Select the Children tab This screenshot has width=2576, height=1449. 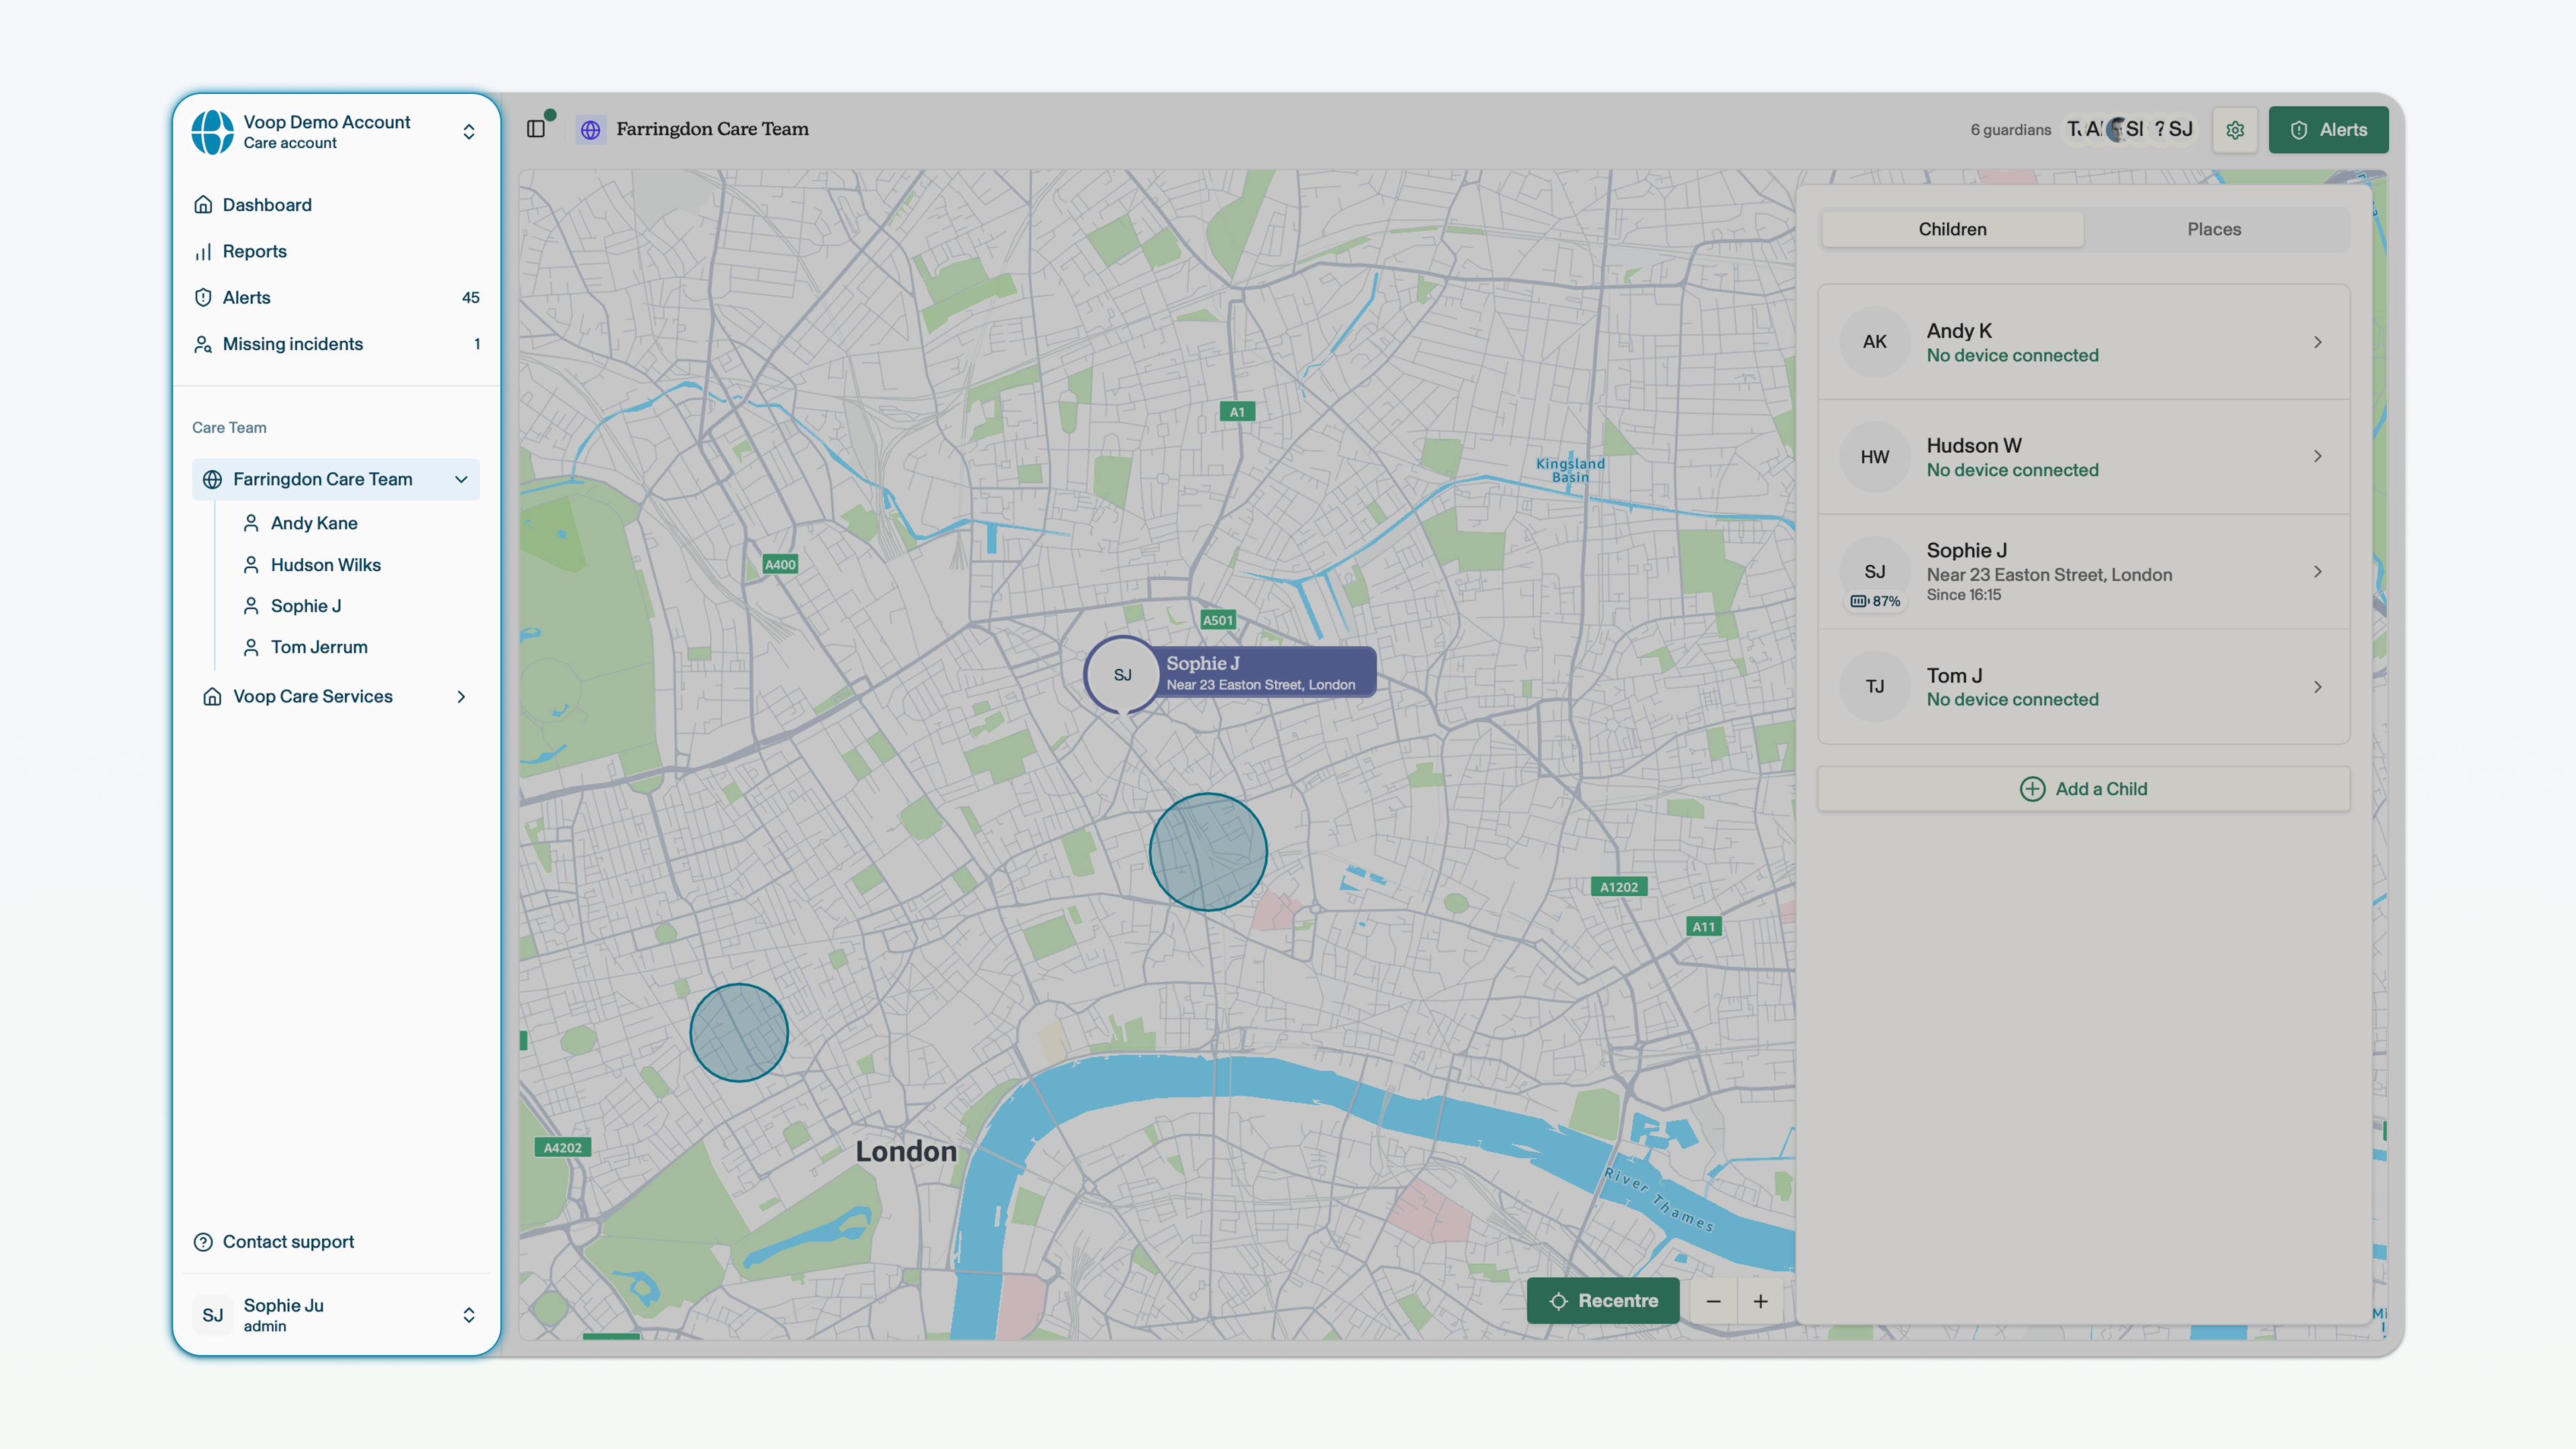[x=1952, y=229]
